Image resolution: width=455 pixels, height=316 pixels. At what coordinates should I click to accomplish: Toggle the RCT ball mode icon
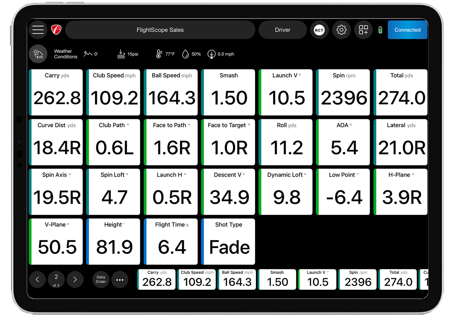point(319,30)
